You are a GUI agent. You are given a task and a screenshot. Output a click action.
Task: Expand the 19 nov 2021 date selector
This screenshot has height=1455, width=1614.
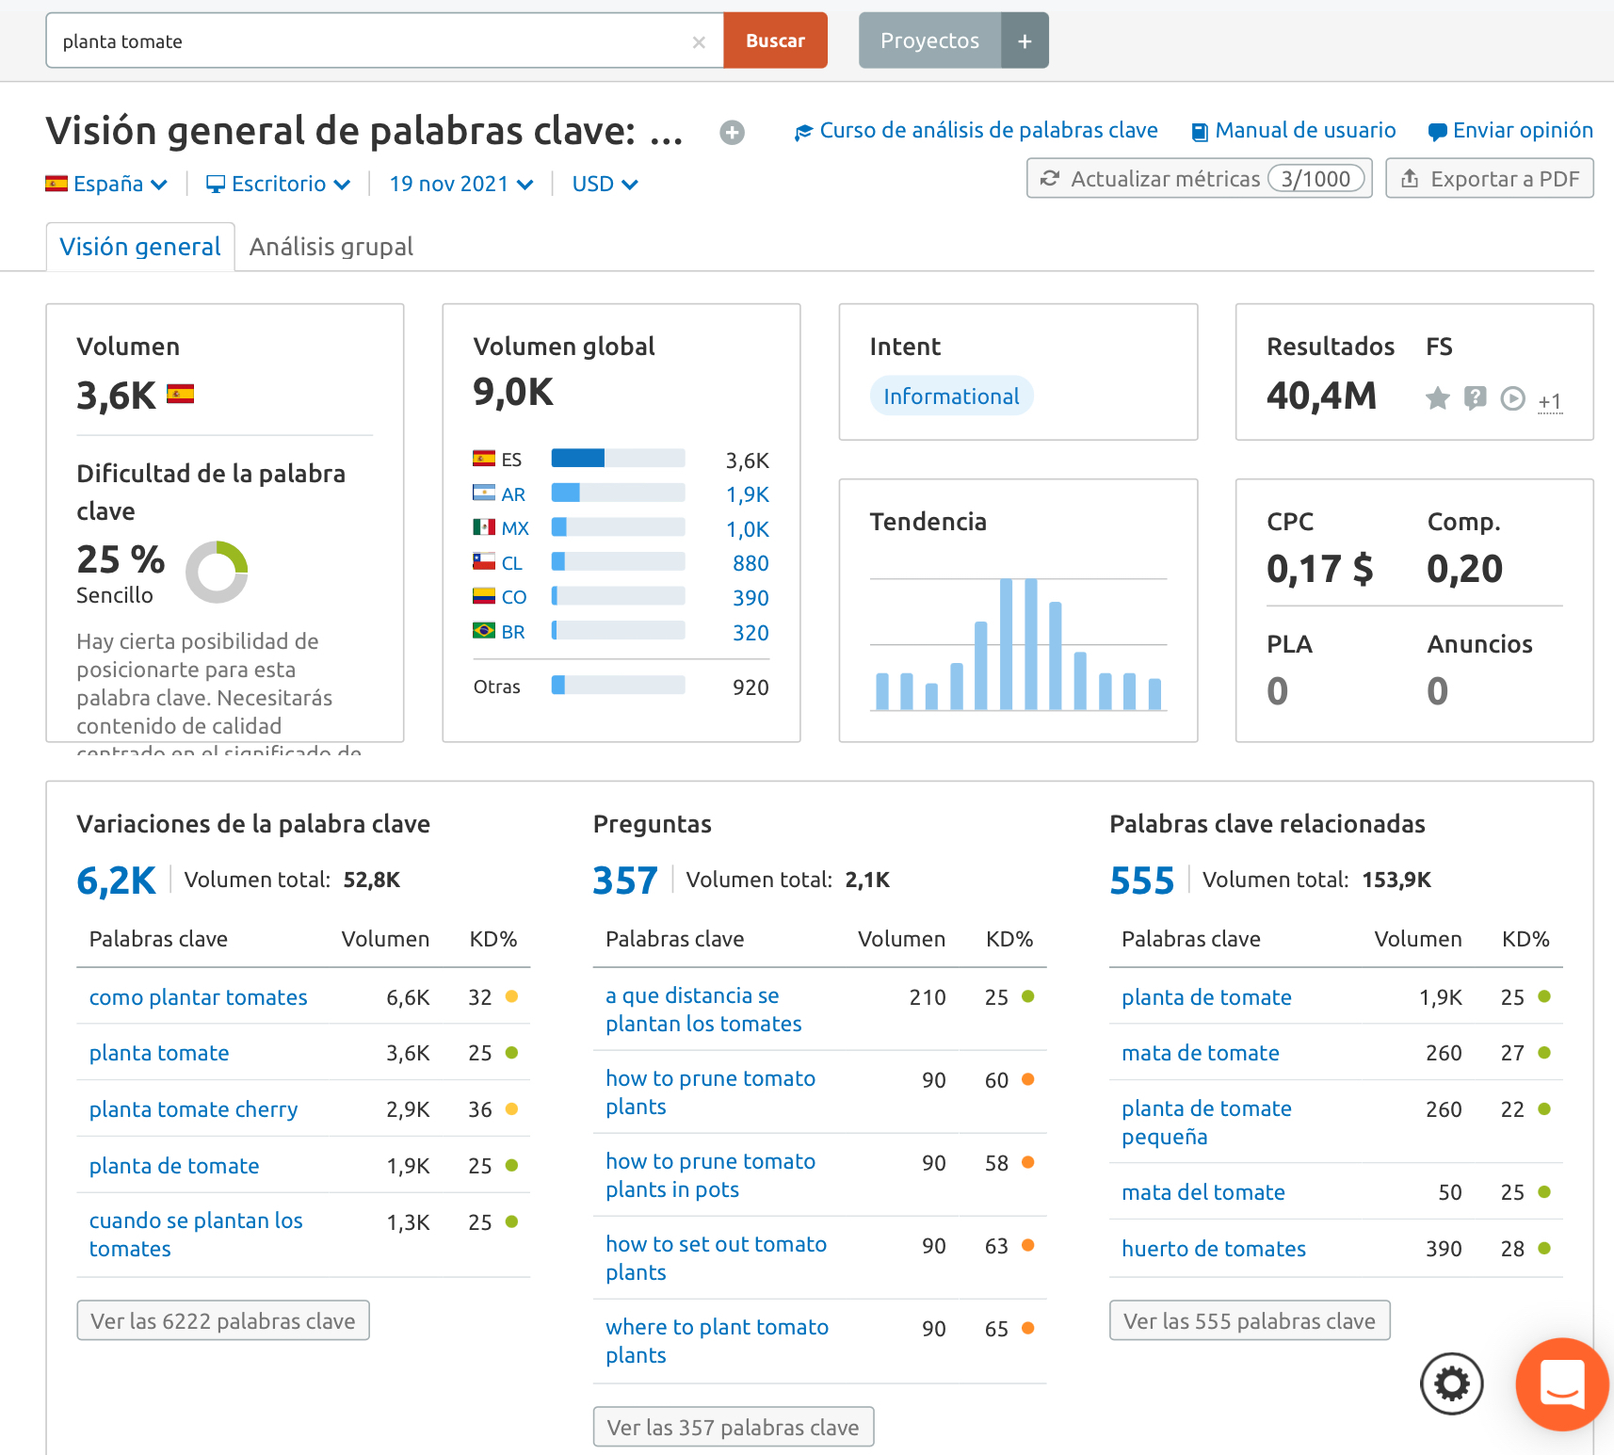point(460,185)
